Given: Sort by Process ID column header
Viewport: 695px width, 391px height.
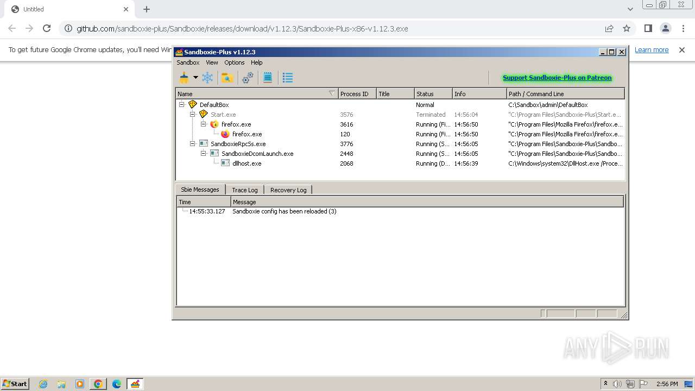Looking at the screenshot, I should click(357, 94).
